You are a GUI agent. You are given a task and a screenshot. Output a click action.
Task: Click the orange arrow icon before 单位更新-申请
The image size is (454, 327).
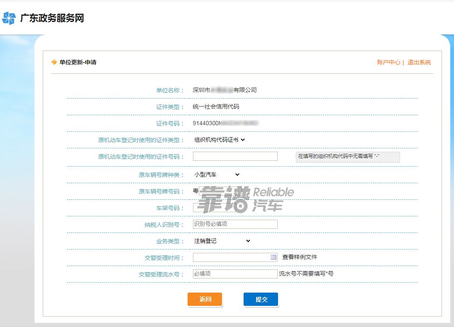(54, 62)
